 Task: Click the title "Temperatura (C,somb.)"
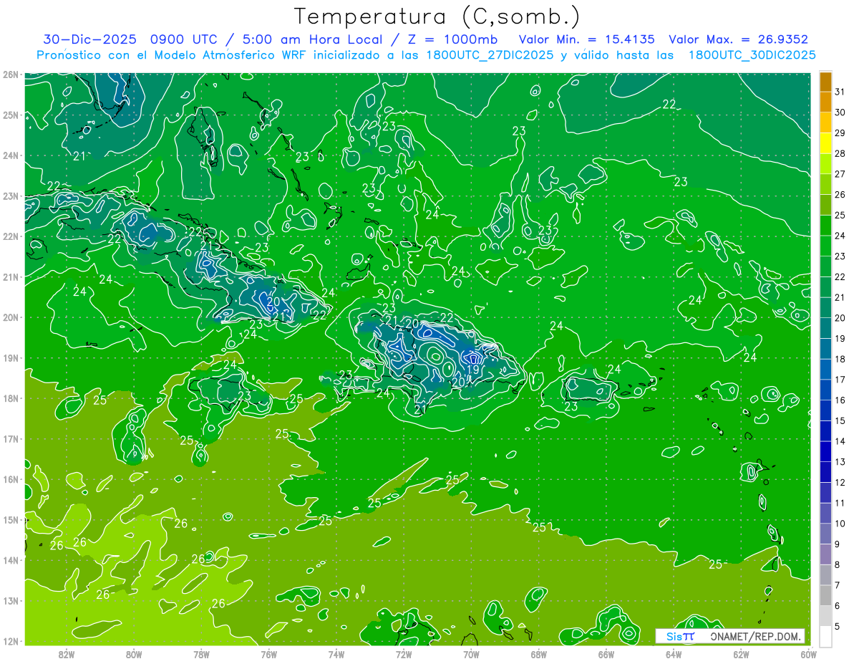click(x=437, y=16)
